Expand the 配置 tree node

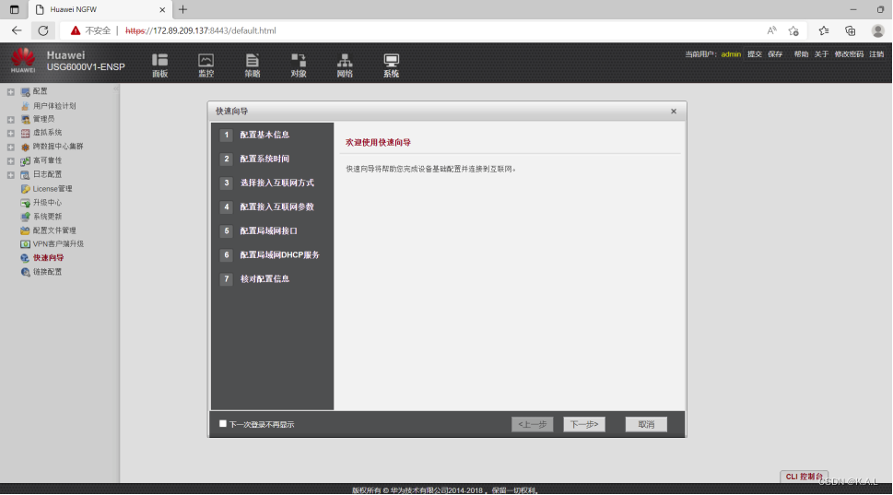tap(11, 91)
